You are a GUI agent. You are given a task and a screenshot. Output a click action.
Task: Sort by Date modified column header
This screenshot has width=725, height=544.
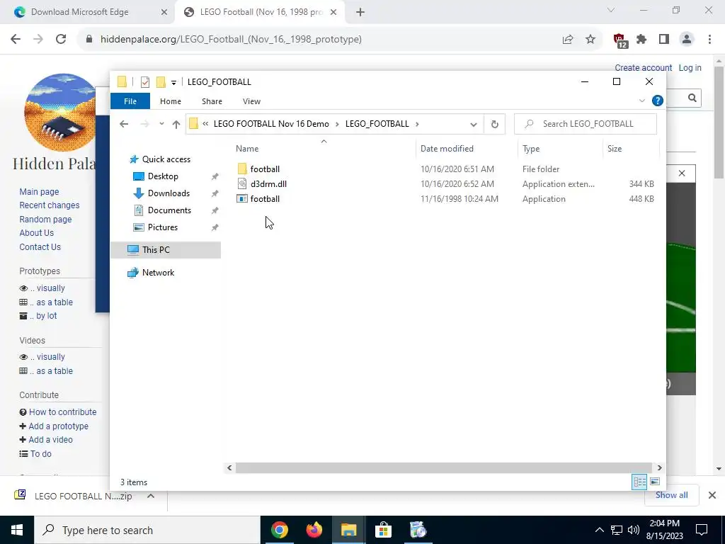[x=467, y=149]
